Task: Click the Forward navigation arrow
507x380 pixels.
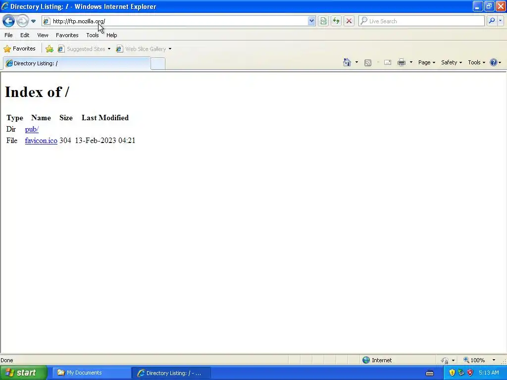Action: [x=22, y=21]
